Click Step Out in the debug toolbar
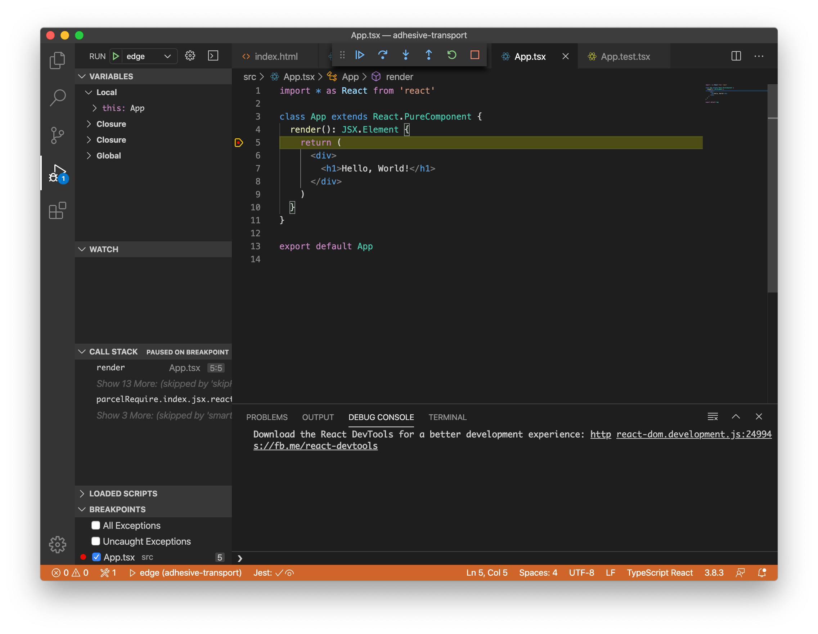Screen dimensions: 818x634 click(428, 55)
